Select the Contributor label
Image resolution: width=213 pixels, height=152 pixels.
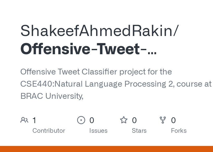[x=49, y=130]
